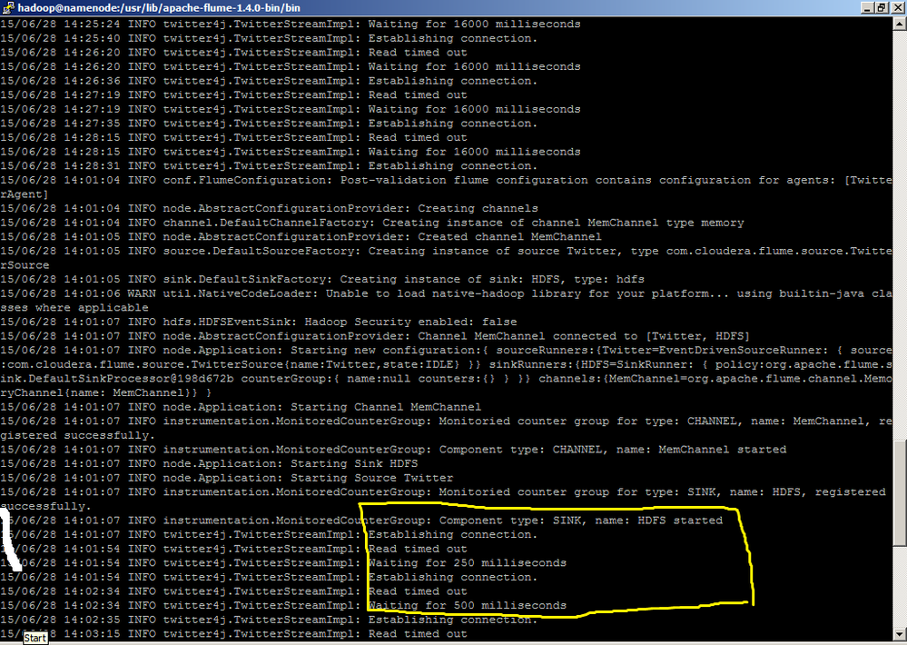Click the 14:28:15 Waiting for 16000 milliseconds line

click(x=291, y=152)
